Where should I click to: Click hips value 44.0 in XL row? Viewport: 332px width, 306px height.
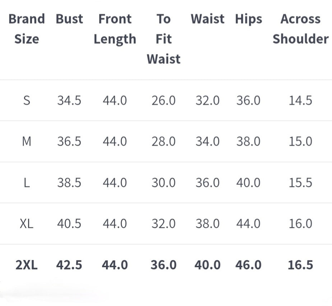[248, 224]
